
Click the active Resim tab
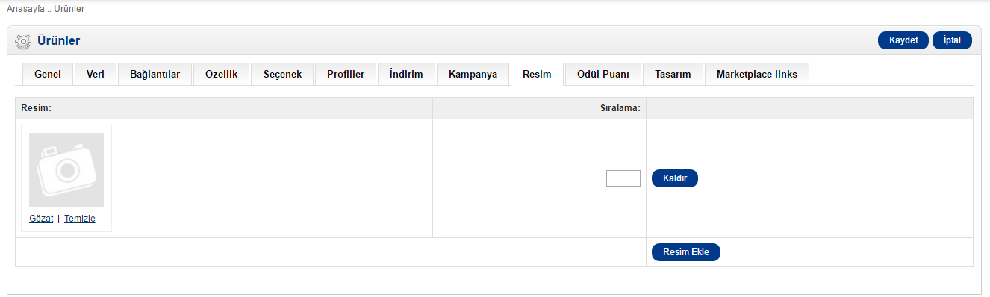(537, 74)
